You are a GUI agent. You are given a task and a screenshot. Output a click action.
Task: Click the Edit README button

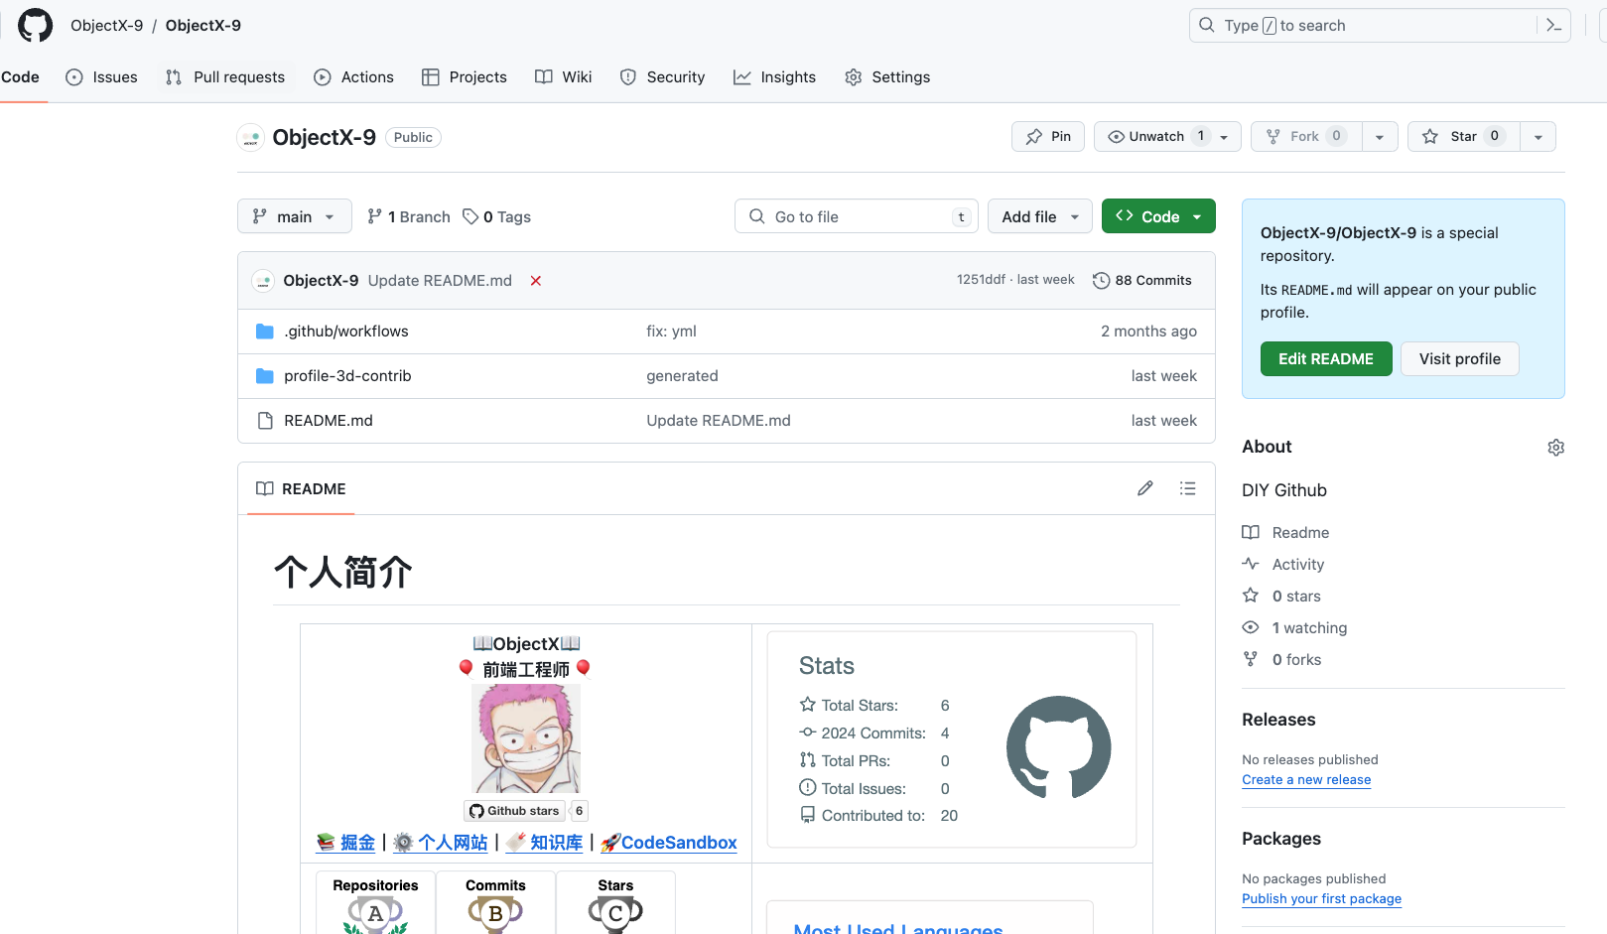(1326, 359)
